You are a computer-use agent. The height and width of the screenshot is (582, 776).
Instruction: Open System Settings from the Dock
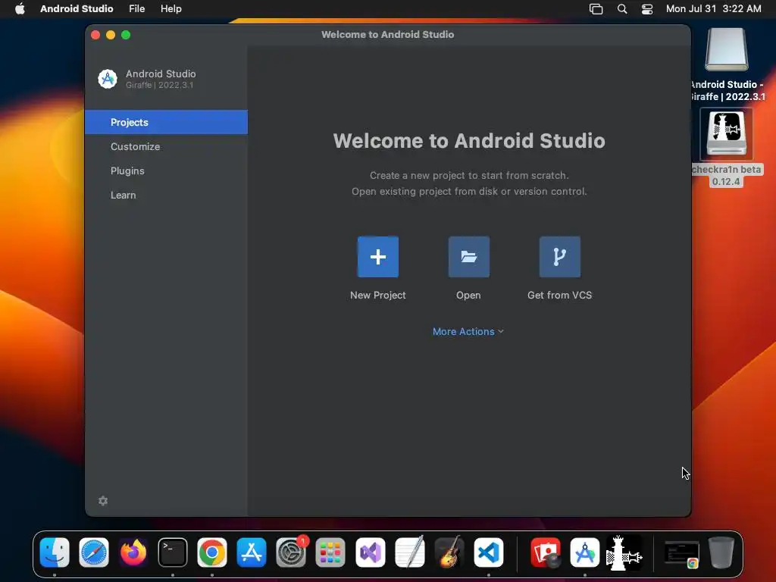[291, 552]
